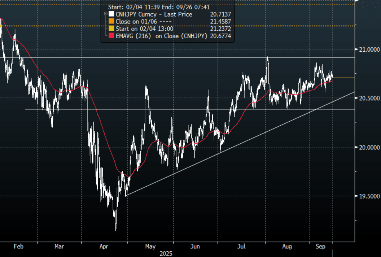The image size is (381, 257).
Task: Click the Mar x-axis label
Action: [x=59, y=246]
